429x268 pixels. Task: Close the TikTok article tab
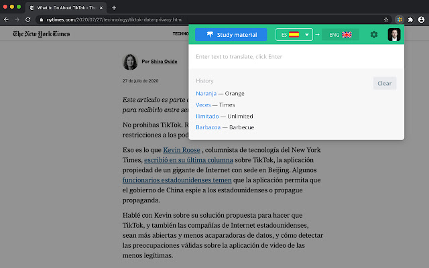pos(101,8)
